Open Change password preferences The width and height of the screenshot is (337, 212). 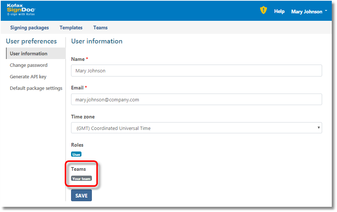coord(29,65)
